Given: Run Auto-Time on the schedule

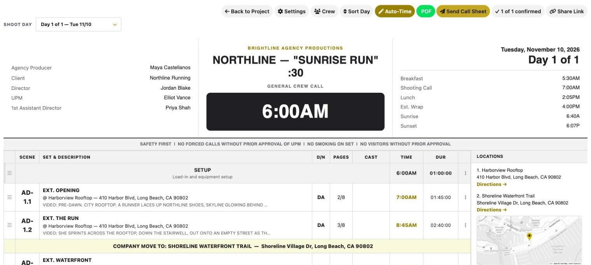Looking at the screenshot, I should pyautogui.click(x=395, y=11).
